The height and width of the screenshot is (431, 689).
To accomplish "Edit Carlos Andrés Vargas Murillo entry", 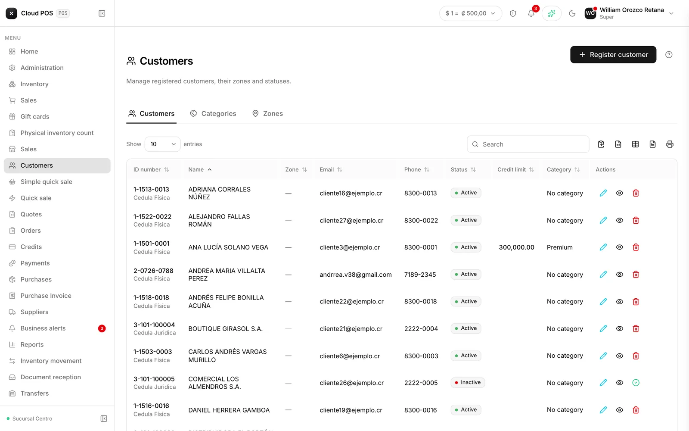I will [x=603, y=356].
